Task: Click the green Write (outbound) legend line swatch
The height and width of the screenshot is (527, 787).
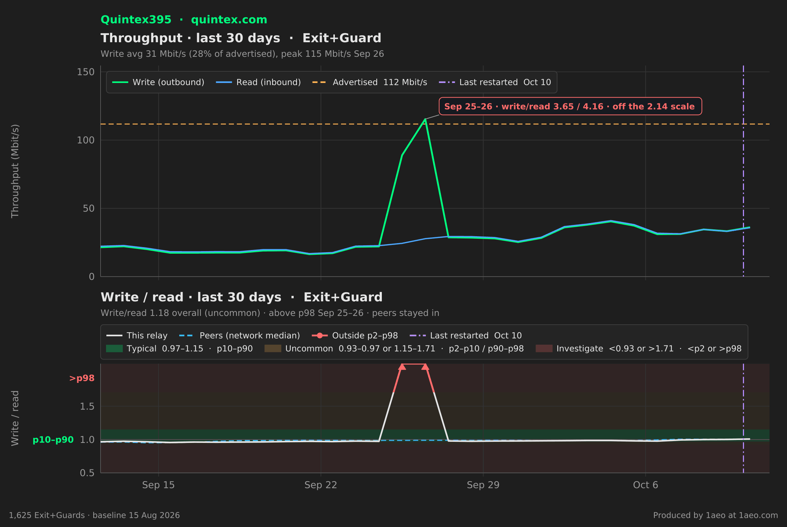Action: coord(120,82)
